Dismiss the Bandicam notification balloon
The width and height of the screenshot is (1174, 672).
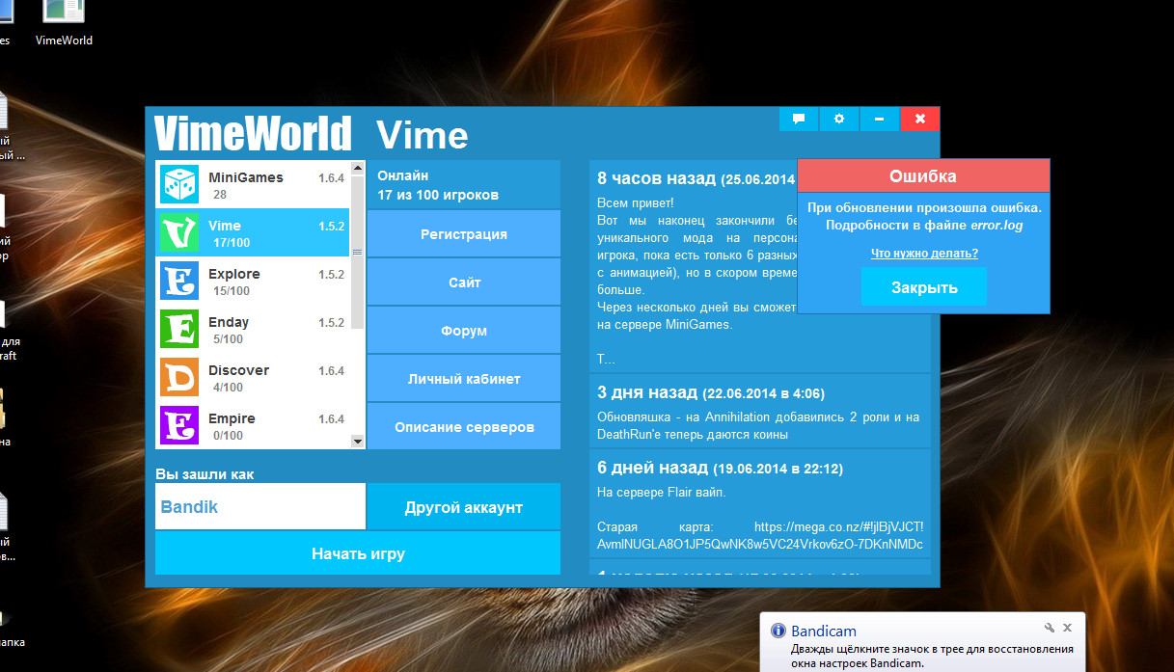tap(1067, 628)
